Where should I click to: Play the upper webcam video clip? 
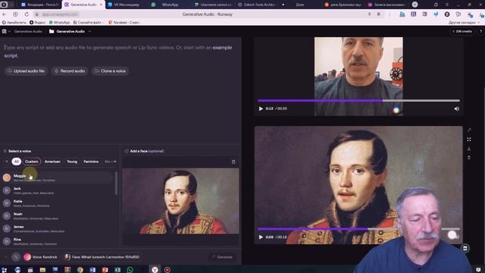(x=261, y=108)
